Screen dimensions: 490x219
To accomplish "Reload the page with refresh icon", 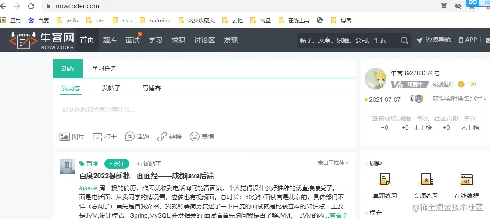I will tap(31, 6).
